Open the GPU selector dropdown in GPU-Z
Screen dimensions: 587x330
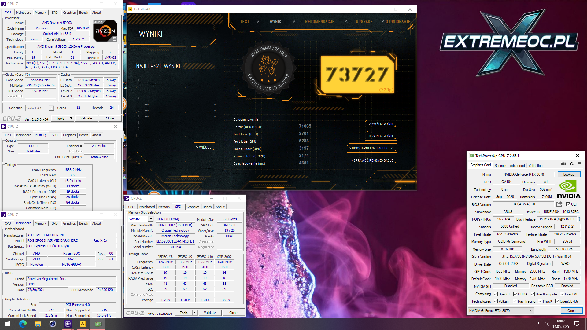(501, 311)
